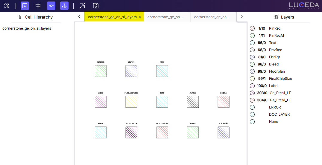The image size is (322, 165).
Task: Click the fit-to-view icon in toolbar
Action: (x=7, y=6)
